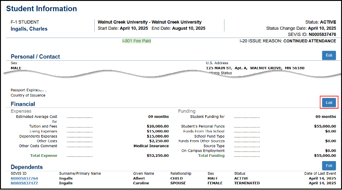Click Total Funding label
The height and width of the screenshot is (190, 342).
tap(211, 155)
